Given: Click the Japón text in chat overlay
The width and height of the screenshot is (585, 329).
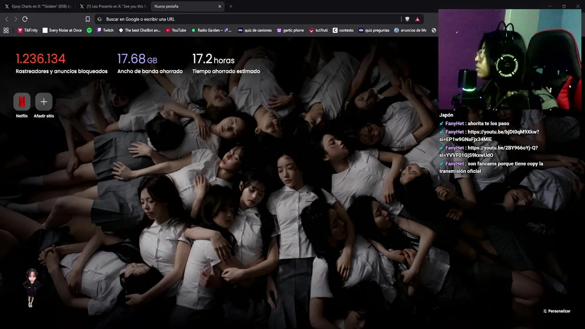Looking at the screenshot, I should point(446,115).
